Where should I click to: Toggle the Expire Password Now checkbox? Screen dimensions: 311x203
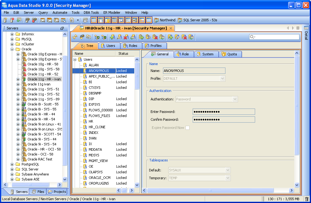point(187,128)
